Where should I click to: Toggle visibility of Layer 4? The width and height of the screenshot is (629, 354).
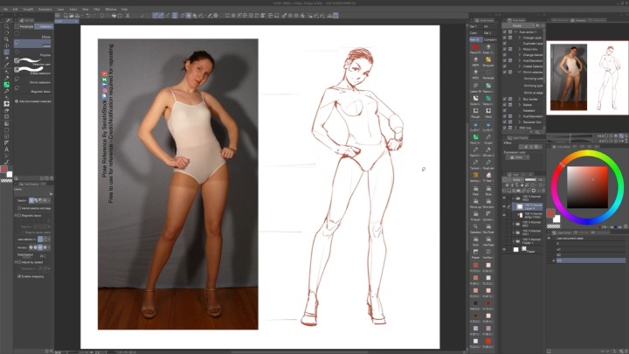(x=504, y=206)
